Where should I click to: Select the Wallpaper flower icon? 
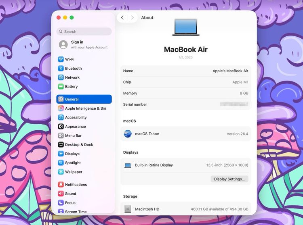tap(61, 172)
